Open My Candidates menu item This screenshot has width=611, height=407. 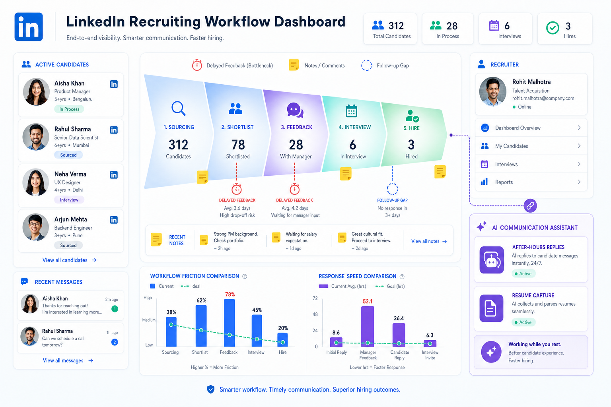point(531,146)
